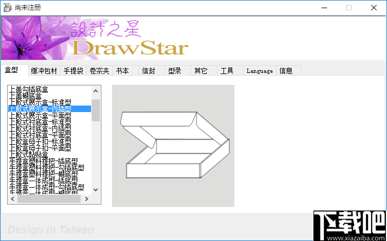Click the app icon in the title bar
387x241 pixels.
point(8,8)
